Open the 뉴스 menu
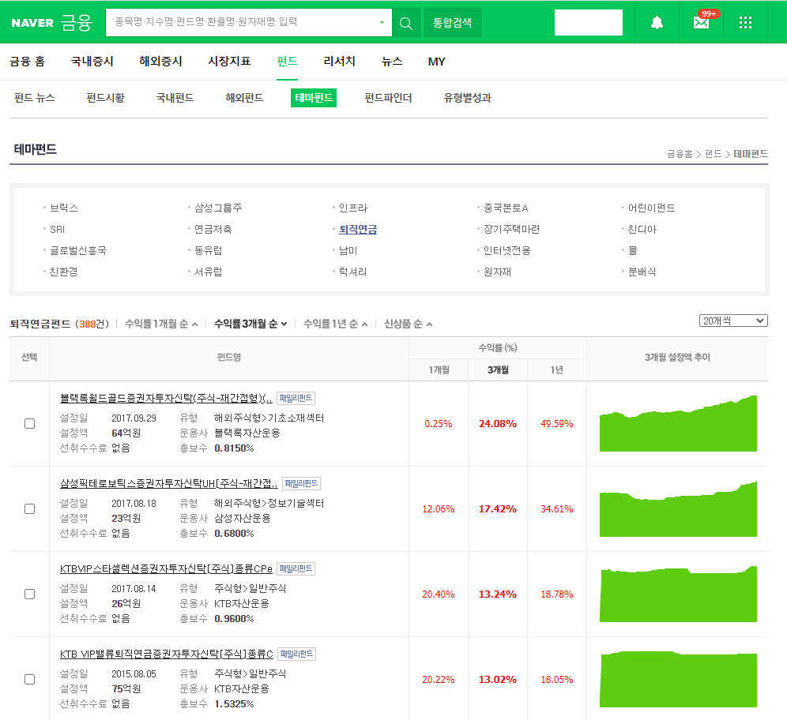 click(x=392, y=61)
